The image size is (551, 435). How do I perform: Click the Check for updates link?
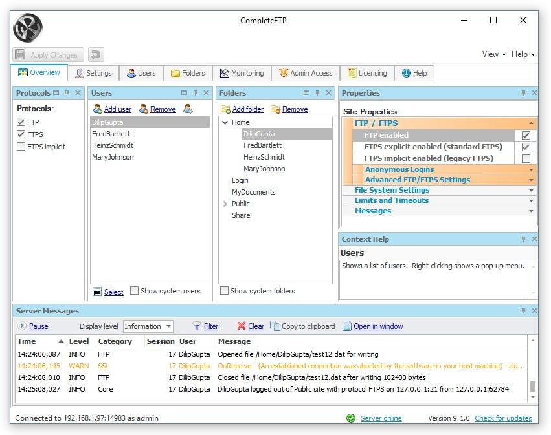503,418
